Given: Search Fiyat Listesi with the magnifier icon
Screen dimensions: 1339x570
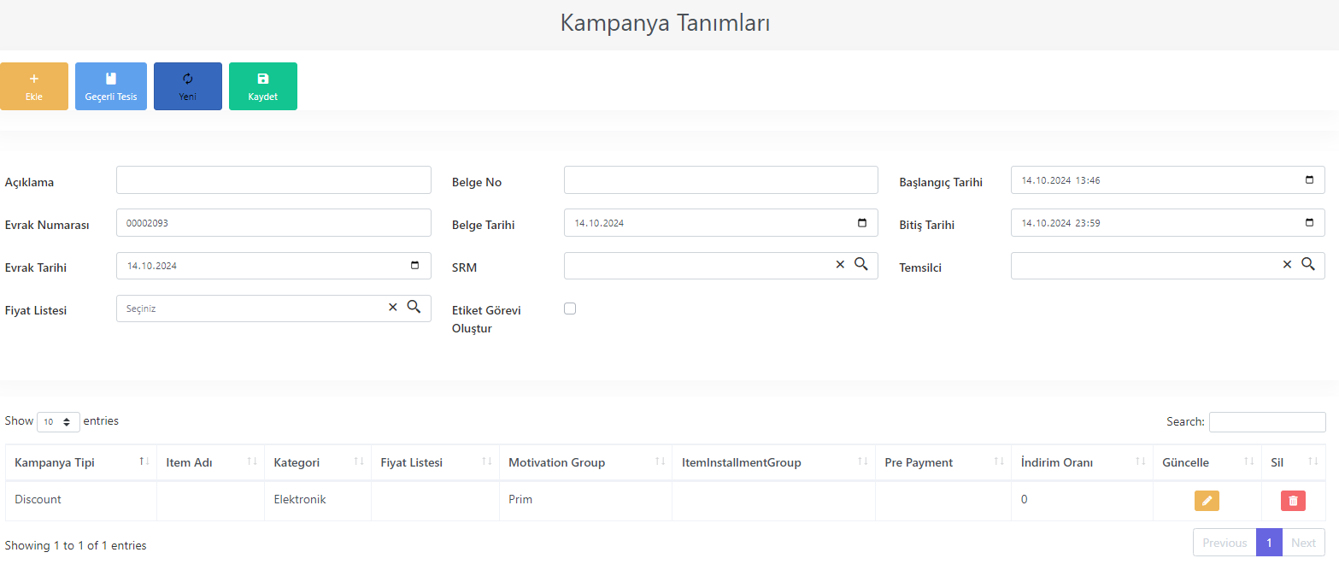Looking at the screenshot, I should (414, 307).
